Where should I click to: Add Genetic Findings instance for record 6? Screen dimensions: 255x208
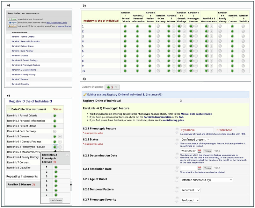click(x=184, y=51)
